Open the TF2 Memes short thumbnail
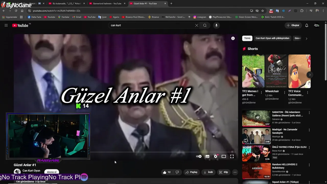The image size is (327, 184). [253, 71]
